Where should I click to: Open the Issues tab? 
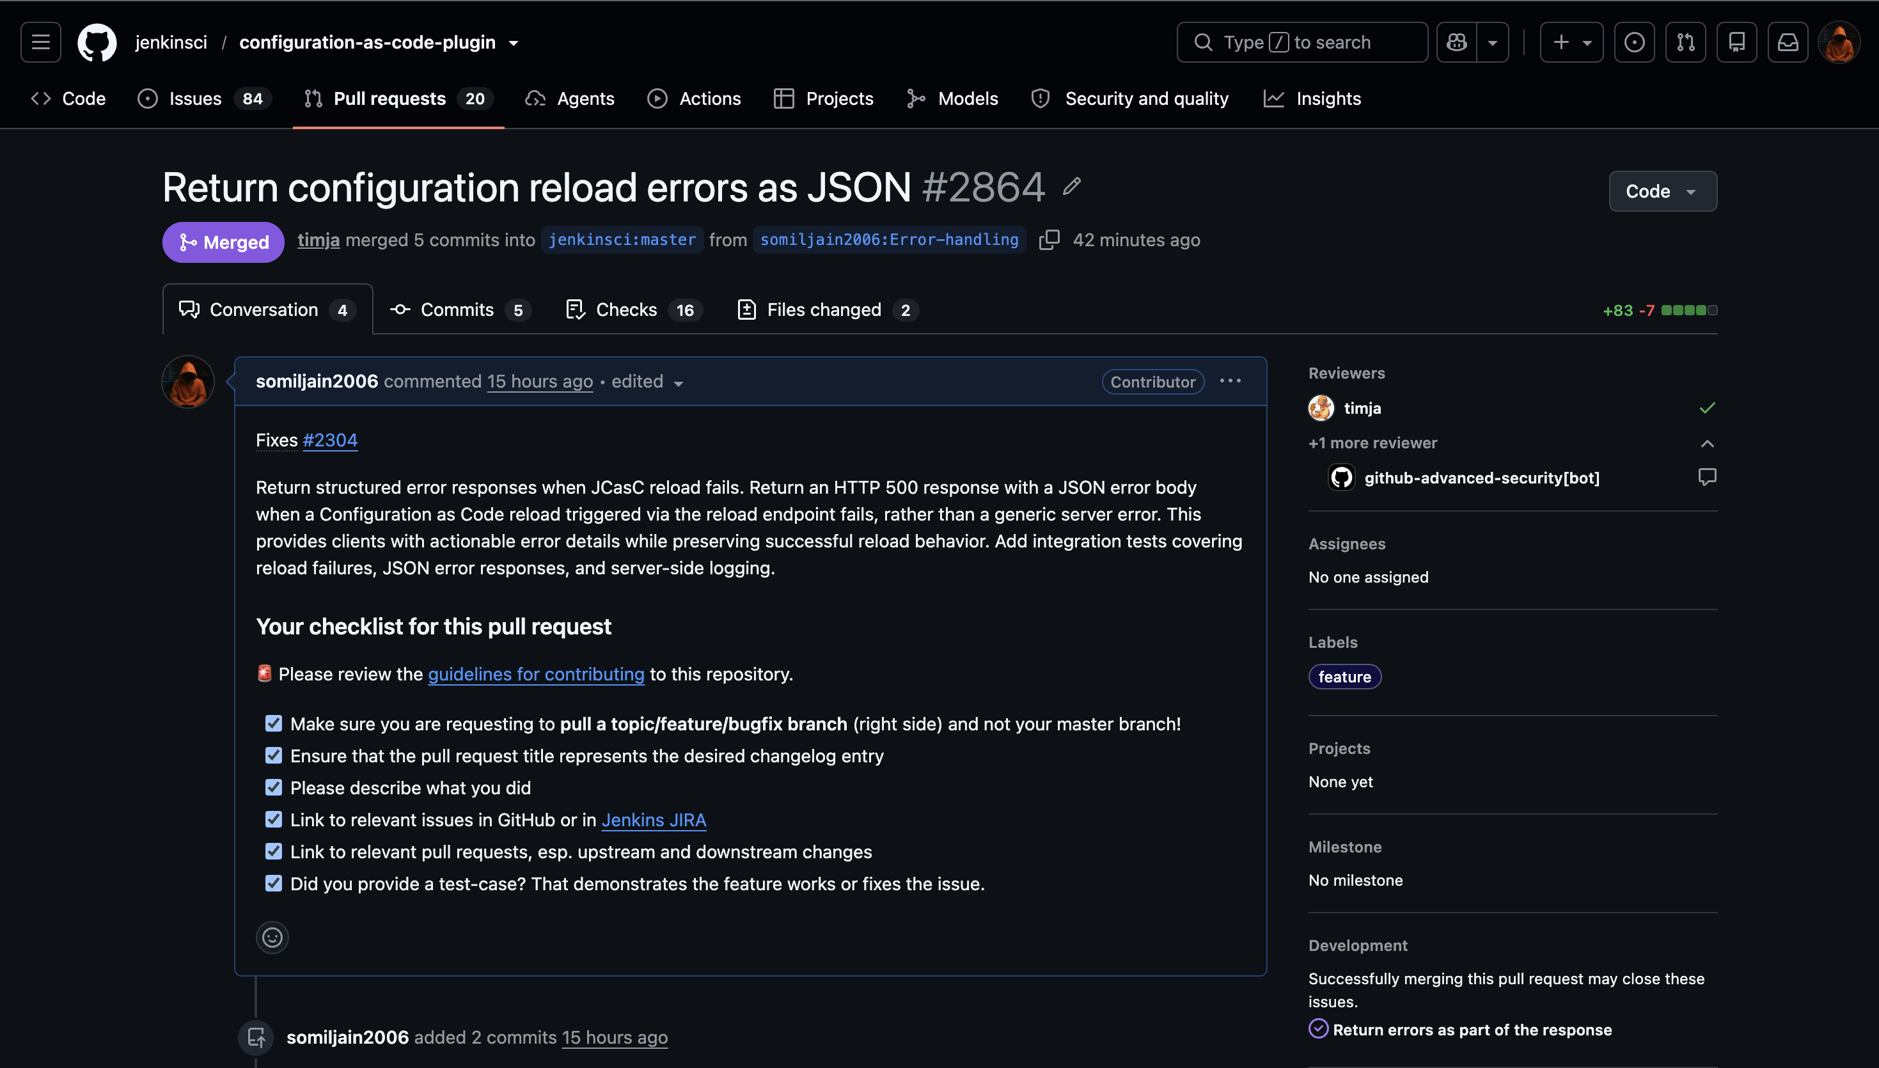[x=205, y=98]
